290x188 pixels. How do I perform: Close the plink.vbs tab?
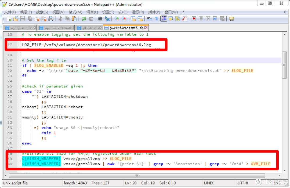click(x=101, y=28)
